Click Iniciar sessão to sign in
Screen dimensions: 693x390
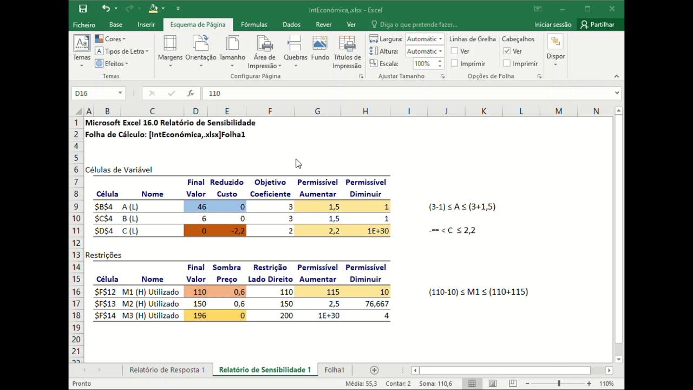[553, 24]
